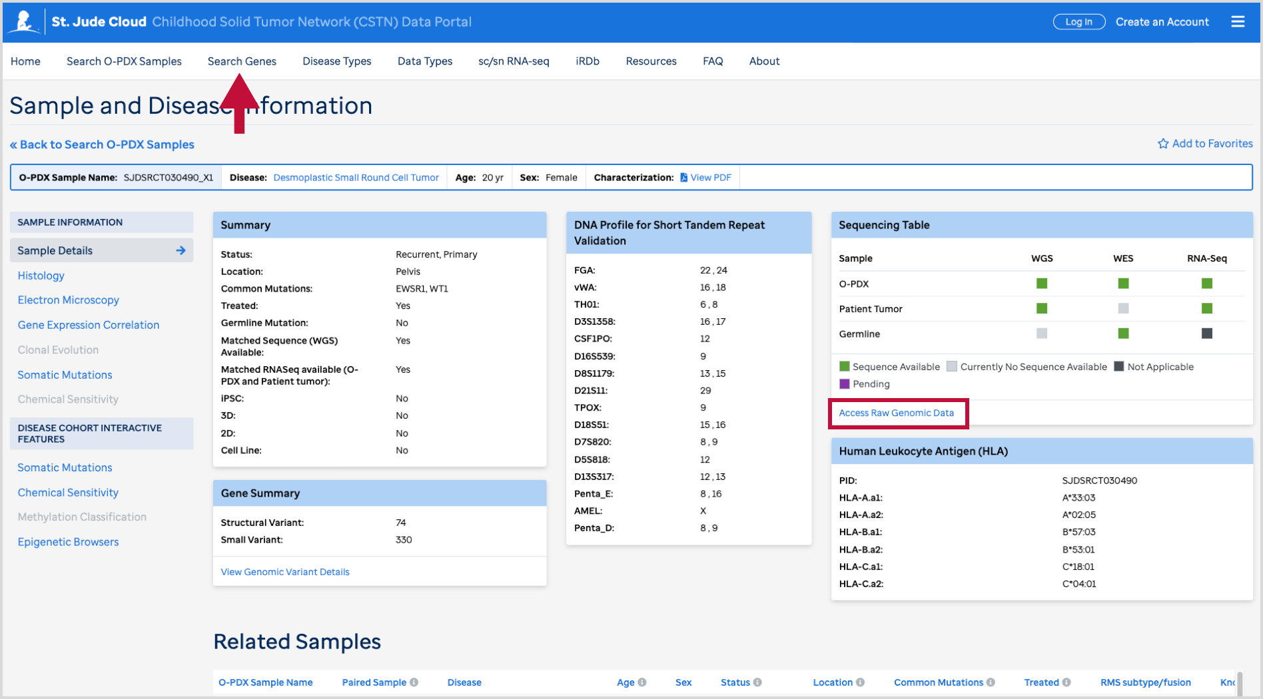Open the Home menu item
The image size is (1263, 699).
[25, 61]
